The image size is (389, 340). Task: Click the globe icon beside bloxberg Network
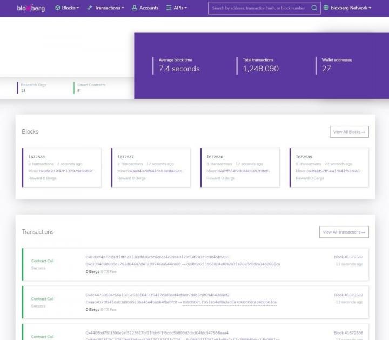(x=326, y=8)
